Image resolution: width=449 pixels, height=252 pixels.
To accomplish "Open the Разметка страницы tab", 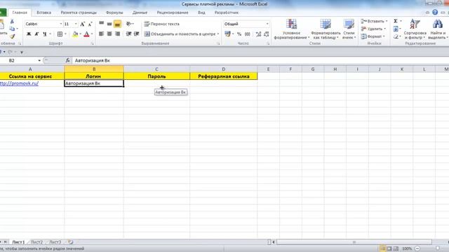I will 79,13.
